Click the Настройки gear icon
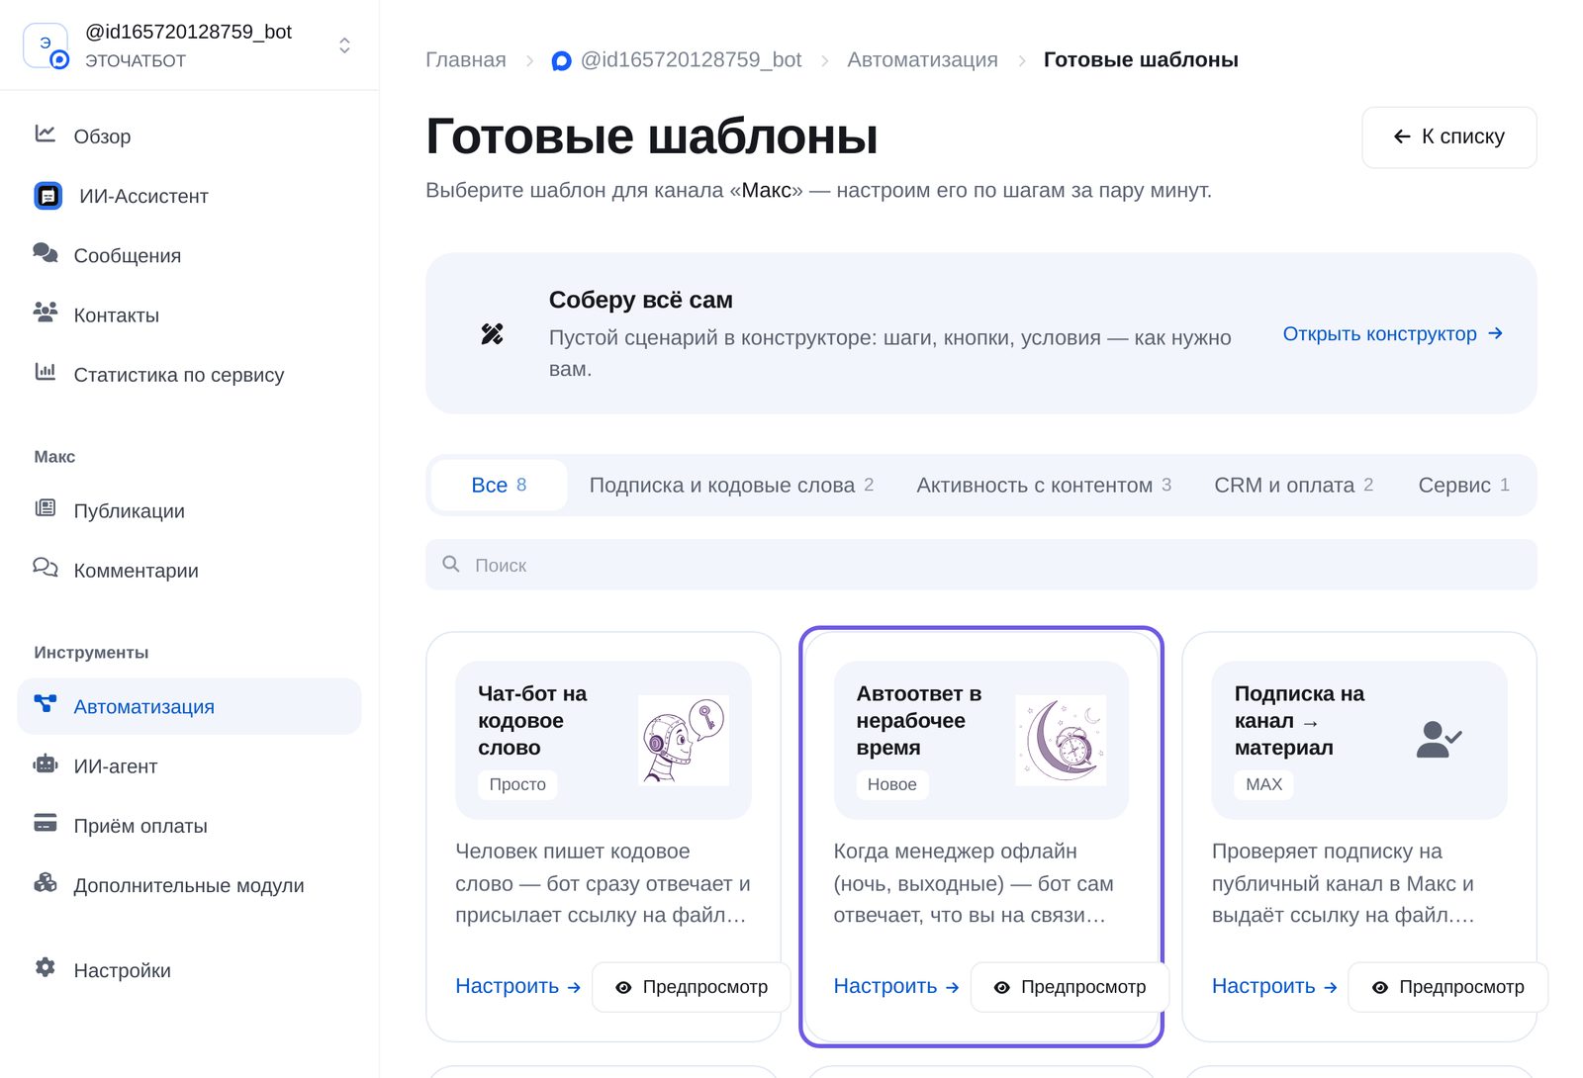The height and width of the screenshot is (1078, 1583). (46, 967)
